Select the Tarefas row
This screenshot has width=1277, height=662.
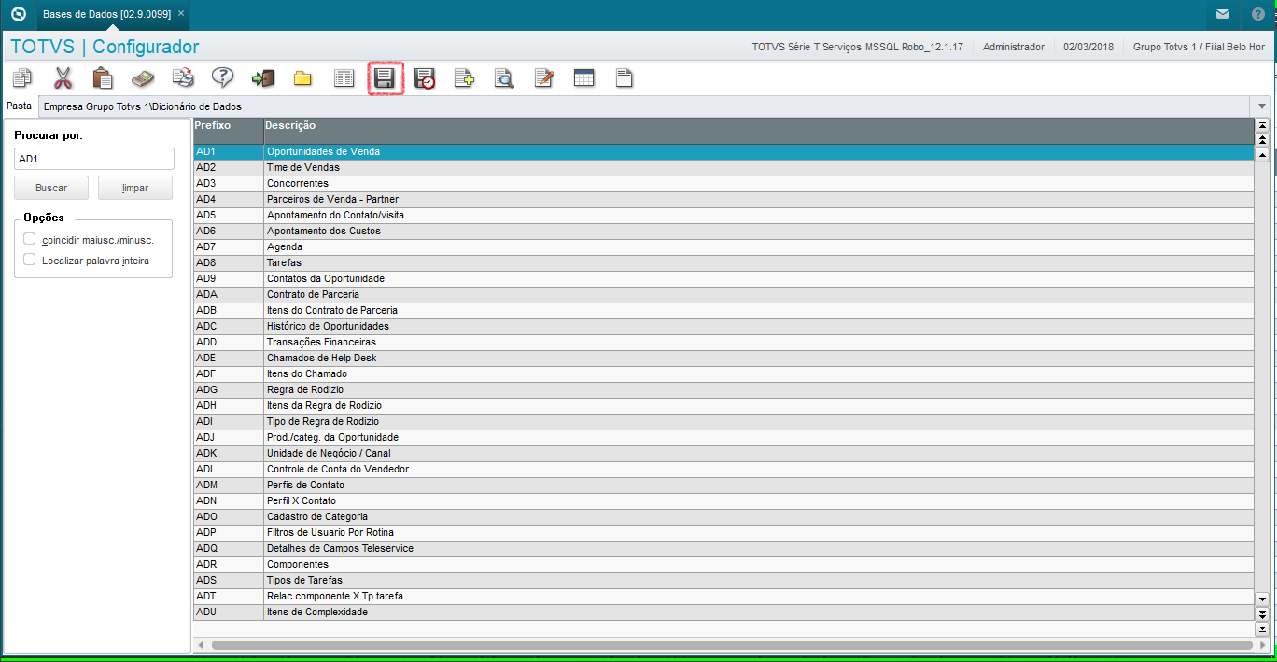point(723,262)
